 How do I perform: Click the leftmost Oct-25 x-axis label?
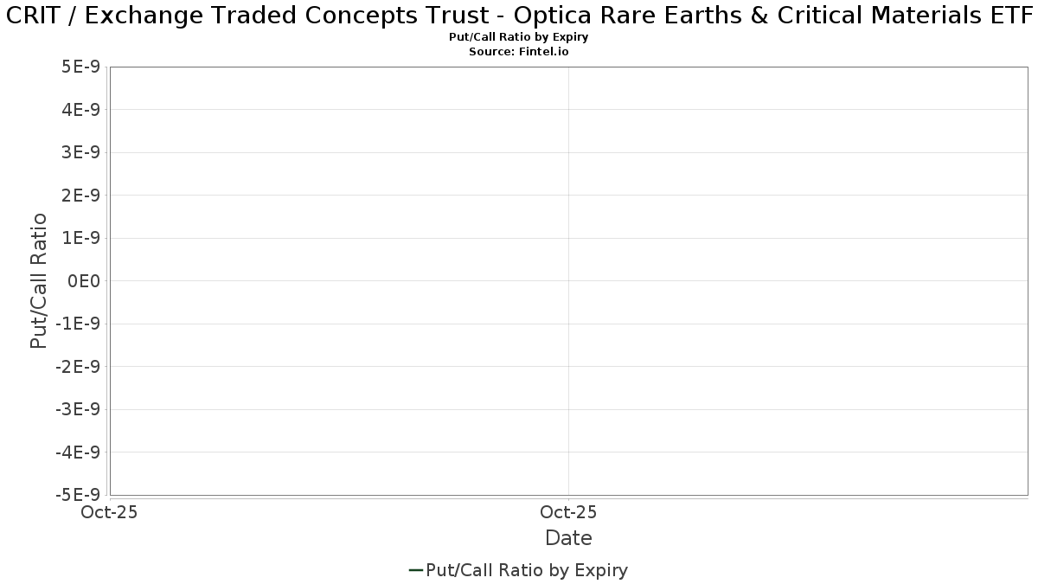(x=108, y=513)
